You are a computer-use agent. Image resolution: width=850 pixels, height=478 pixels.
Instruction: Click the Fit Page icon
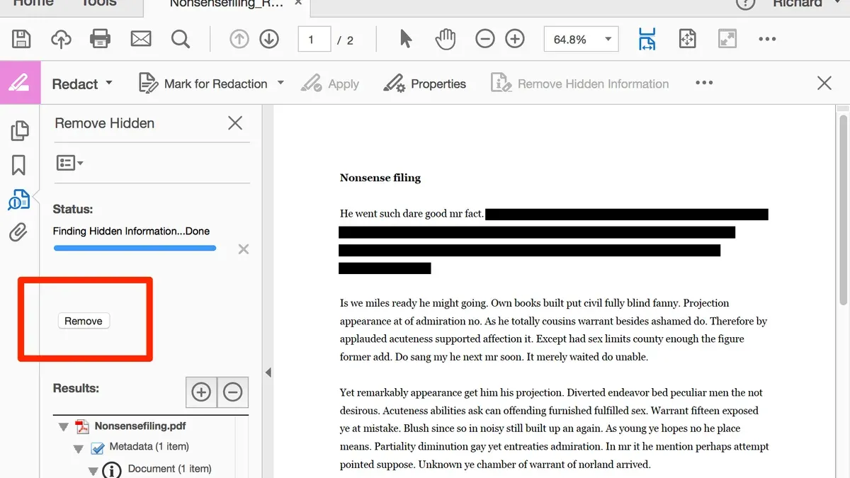(687, 39)
